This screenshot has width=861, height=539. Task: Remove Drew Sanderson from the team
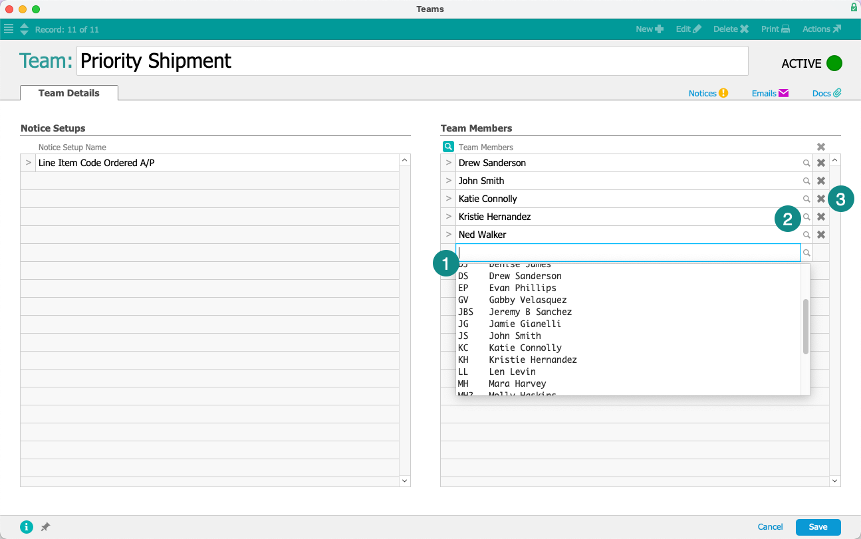click(x=821, y=163)
